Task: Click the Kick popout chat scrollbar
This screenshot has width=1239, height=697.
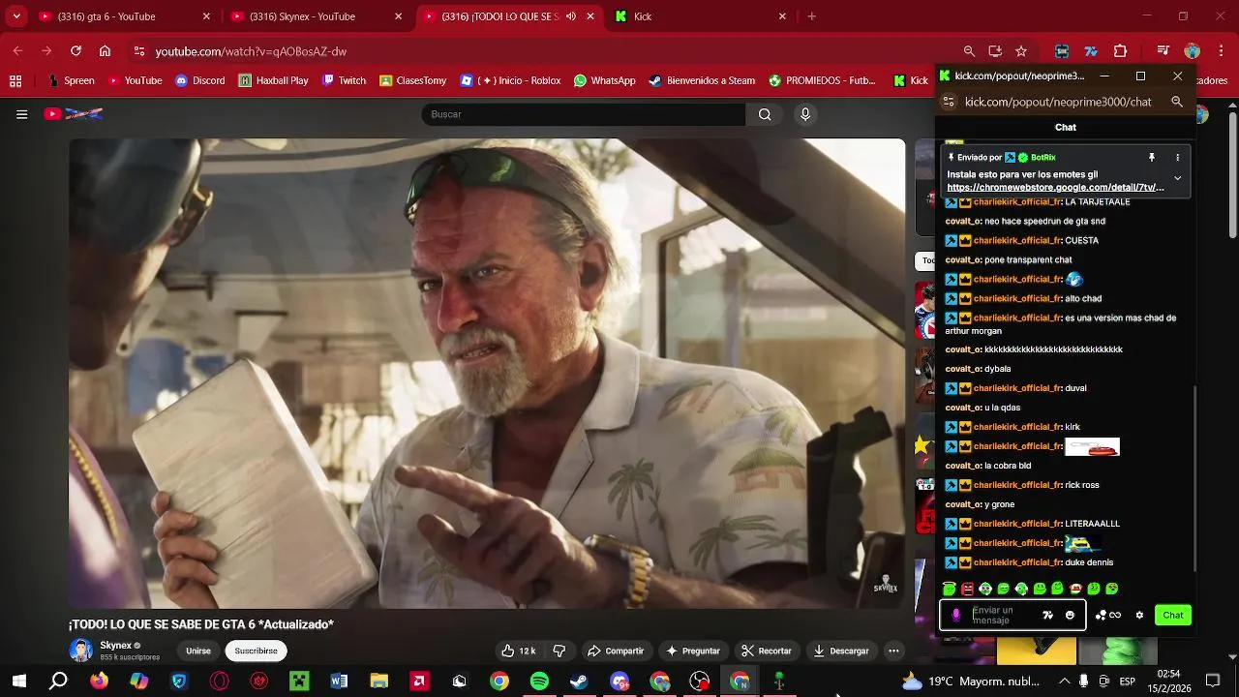Action: [1195, 479]
